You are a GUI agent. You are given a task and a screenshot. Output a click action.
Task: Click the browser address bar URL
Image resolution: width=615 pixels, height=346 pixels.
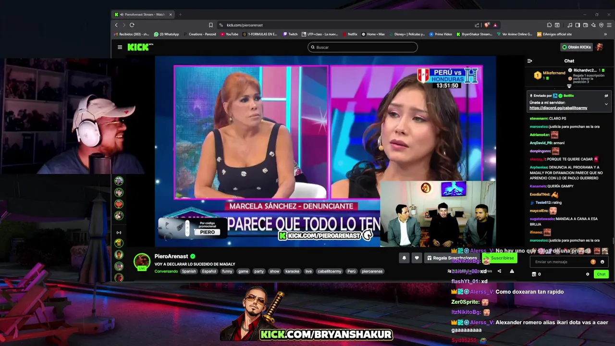[x=245, y=25]
